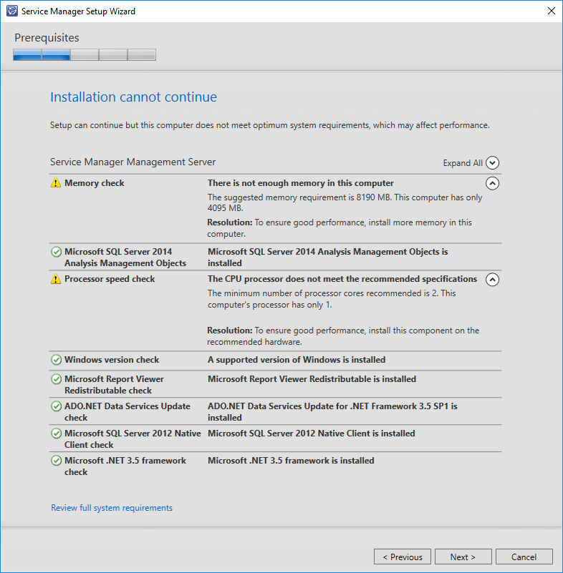Click the .NET 3.5 framework checkmark icon

(56, 461)
